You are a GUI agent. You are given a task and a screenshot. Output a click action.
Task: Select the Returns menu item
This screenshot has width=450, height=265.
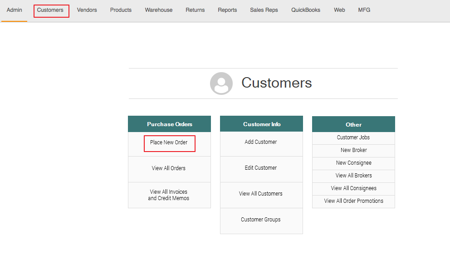coord(195,10)
